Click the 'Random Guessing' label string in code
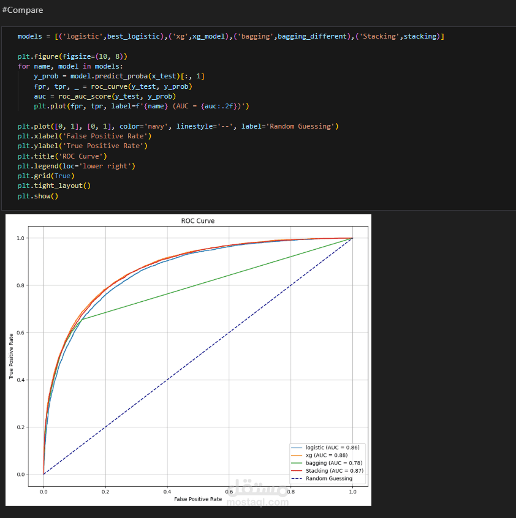The width and height of the screenshot is (516, 518). tap(300, 127)
